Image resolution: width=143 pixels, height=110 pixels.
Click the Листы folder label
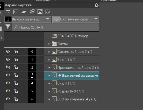coord(62,44)
